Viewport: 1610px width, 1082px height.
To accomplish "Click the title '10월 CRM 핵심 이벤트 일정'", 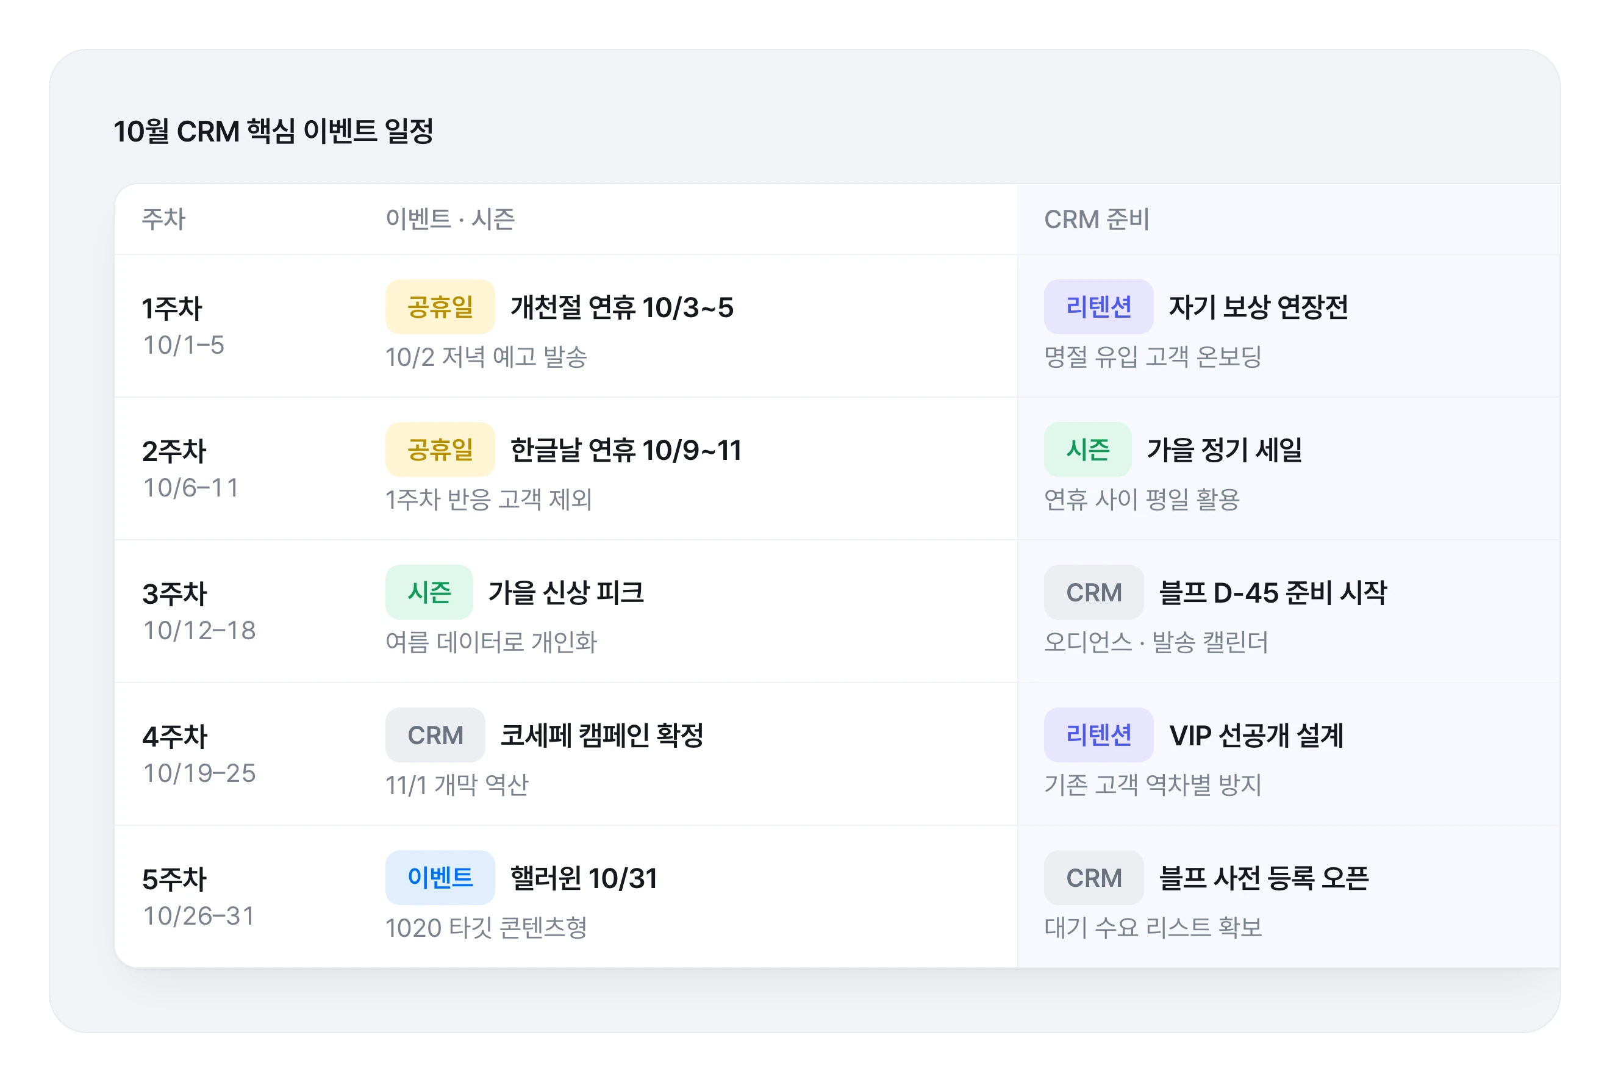I will point(273,131).
